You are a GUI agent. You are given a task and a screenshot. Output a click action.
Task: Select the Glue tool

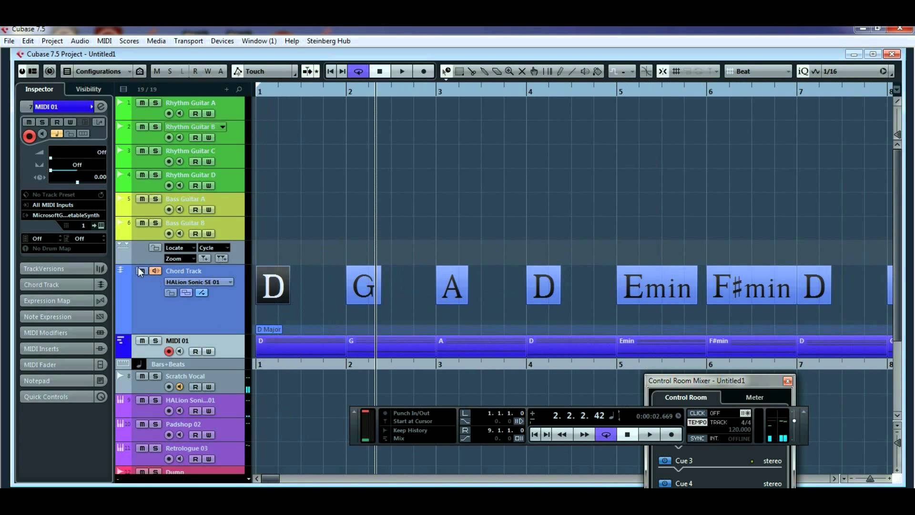(484, 72)
